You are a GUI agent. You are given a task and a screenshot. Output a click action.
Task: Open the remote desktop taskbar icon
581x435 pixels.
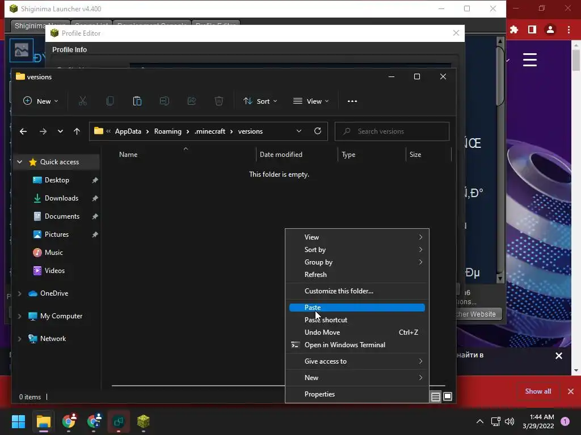(119, 421)
